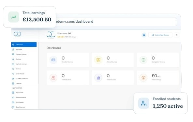Click the Dashboard page heading

[x=54, y=48]
